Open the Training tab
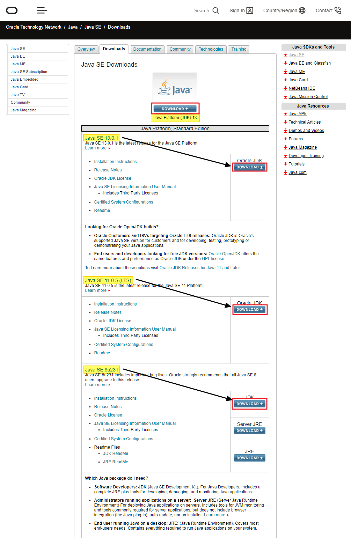The height and width of the screenshot is (538, 351). point(239,49)
